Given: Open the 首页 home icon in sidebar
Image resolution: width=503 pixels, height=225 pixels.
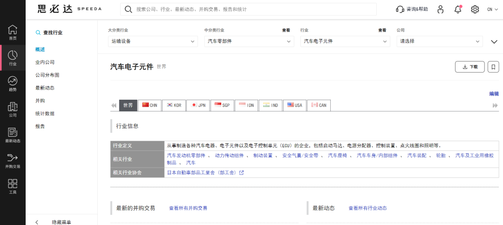Looking at the screenshot, I should pyautogui.click(x=13, y=33).
